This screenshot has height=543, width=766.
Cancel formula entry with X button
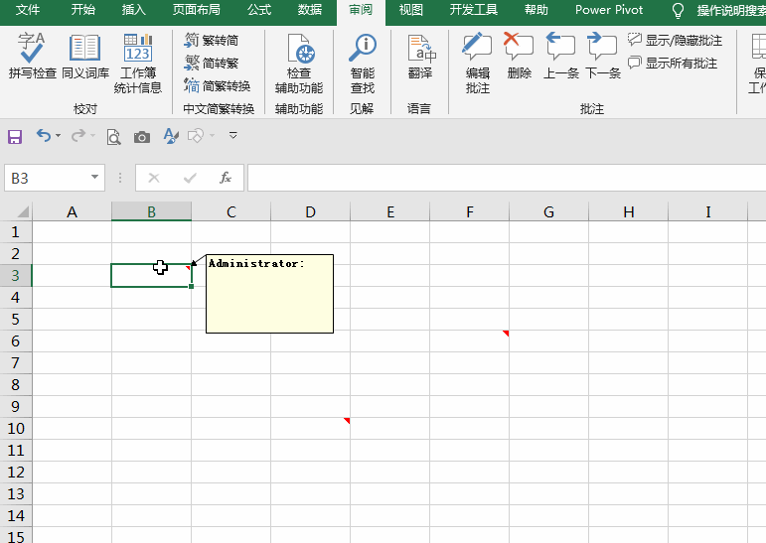coord(154,179)
